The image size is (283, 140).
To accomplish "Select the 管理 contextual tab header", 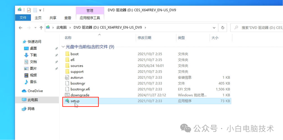I will pyautogui.click(x=90, y=11).
